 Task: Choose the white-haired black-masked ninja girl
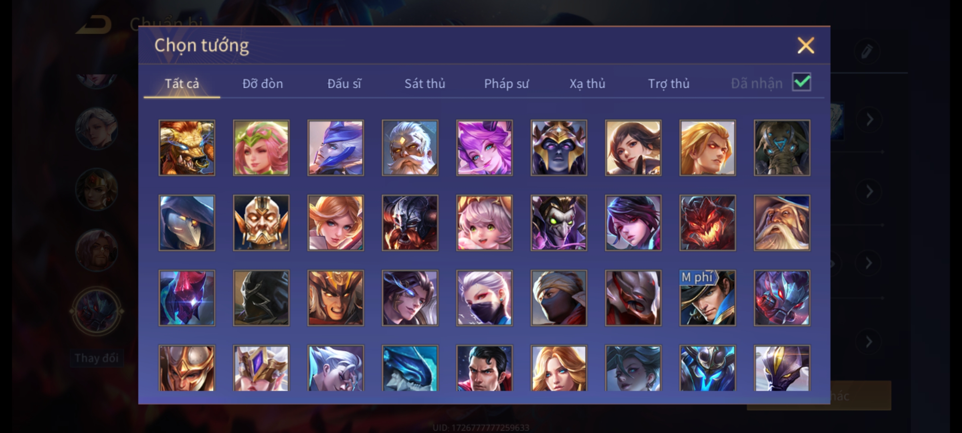tap(484, 298)
